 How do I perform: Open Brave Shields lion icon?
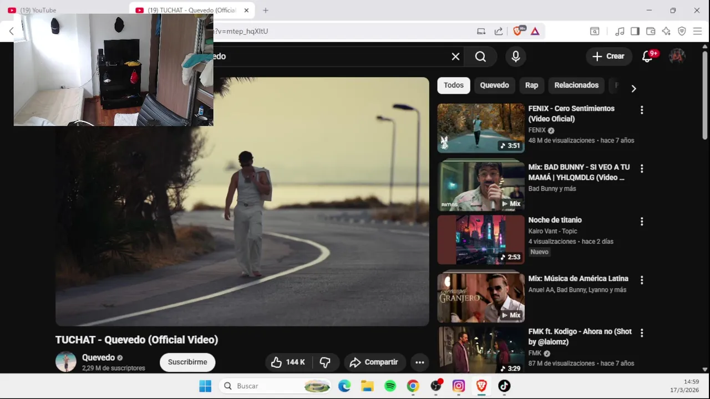pyautogui.click(x=519, y=31)
